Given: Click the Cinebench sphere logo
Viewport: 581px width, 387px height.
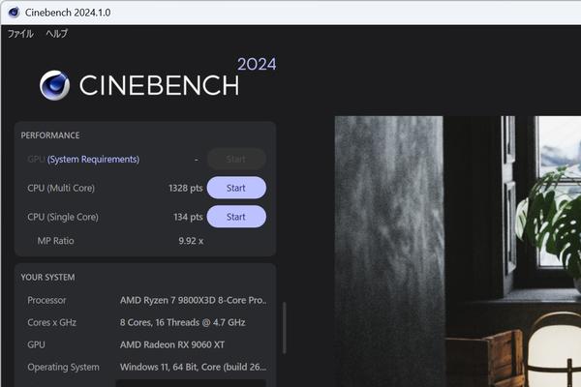Looking at the screenshot, I should tap(54, 85).
